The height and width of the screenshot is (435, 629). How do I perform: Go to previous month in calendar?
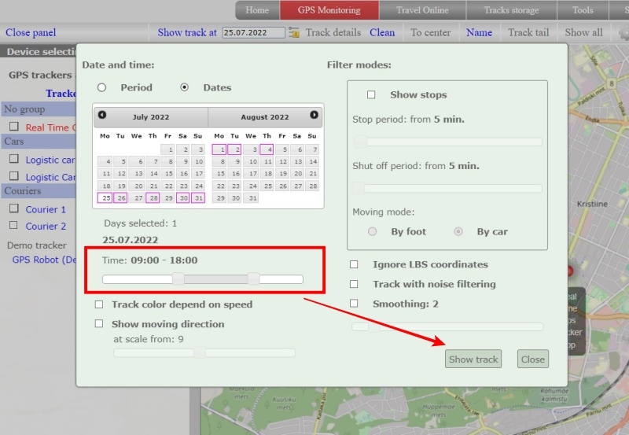pyautogui.click(x=102, y=115)
